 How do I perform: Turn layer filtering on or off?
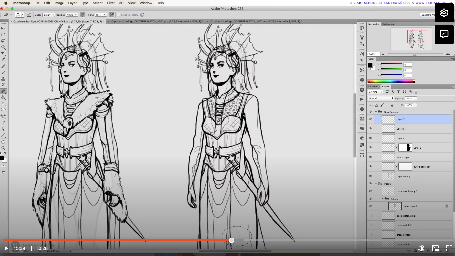pyautogui.click(x=416, y=92)
